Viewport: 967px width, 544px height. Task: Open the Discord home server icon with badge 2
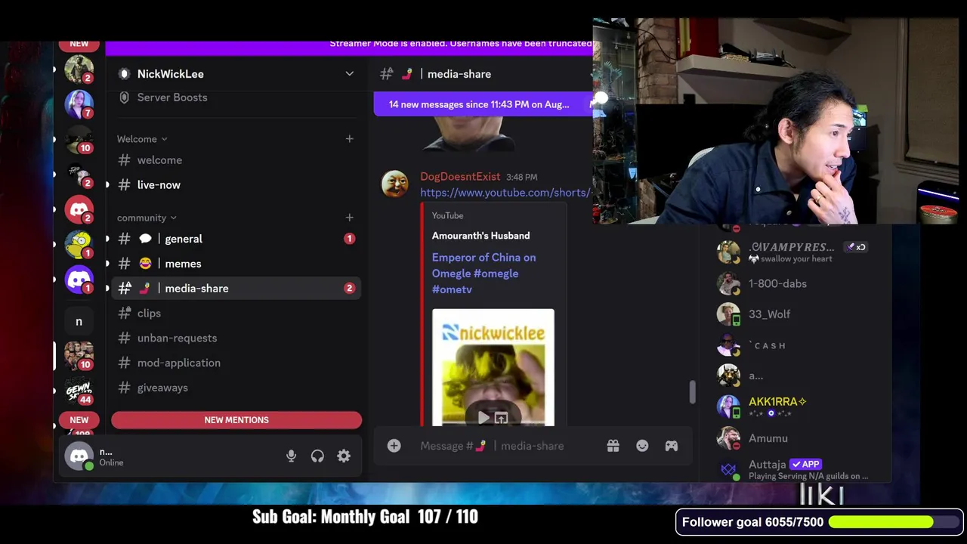point(79,210)
